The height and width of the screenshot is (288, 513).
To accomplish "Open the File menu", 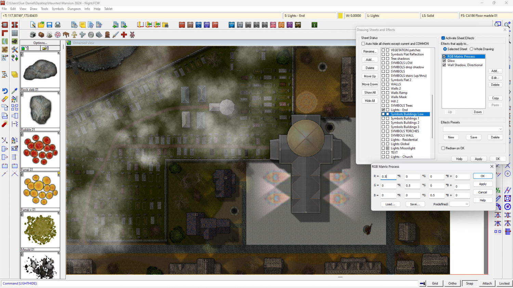I will tap(4, 9).
